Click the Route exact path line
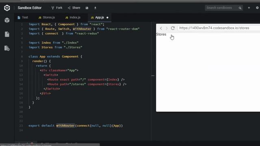Screen dimensions: 260x146 [86, 79]
